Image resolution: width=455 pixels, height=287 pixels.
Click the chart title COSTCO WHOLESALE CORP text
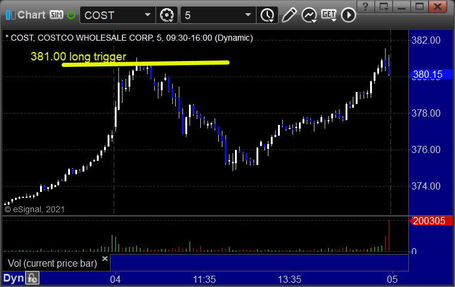point(96,38)
